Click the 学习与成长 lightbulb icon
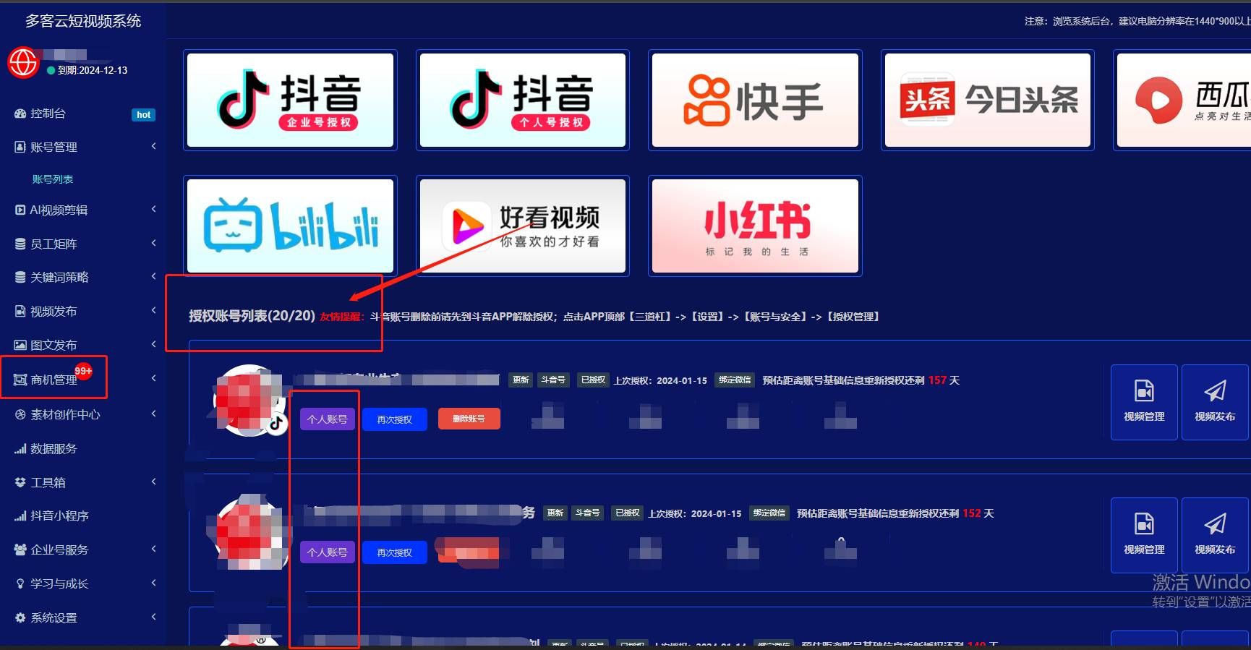Image resolution: width=1251 pixels, height=650 pixels. point(20,583)
